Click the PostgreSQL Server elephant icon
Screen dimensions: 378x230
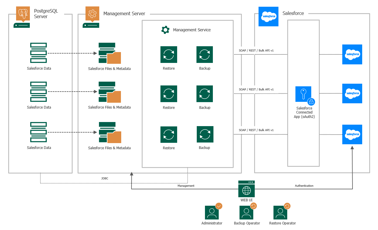(x=23, y=13)
